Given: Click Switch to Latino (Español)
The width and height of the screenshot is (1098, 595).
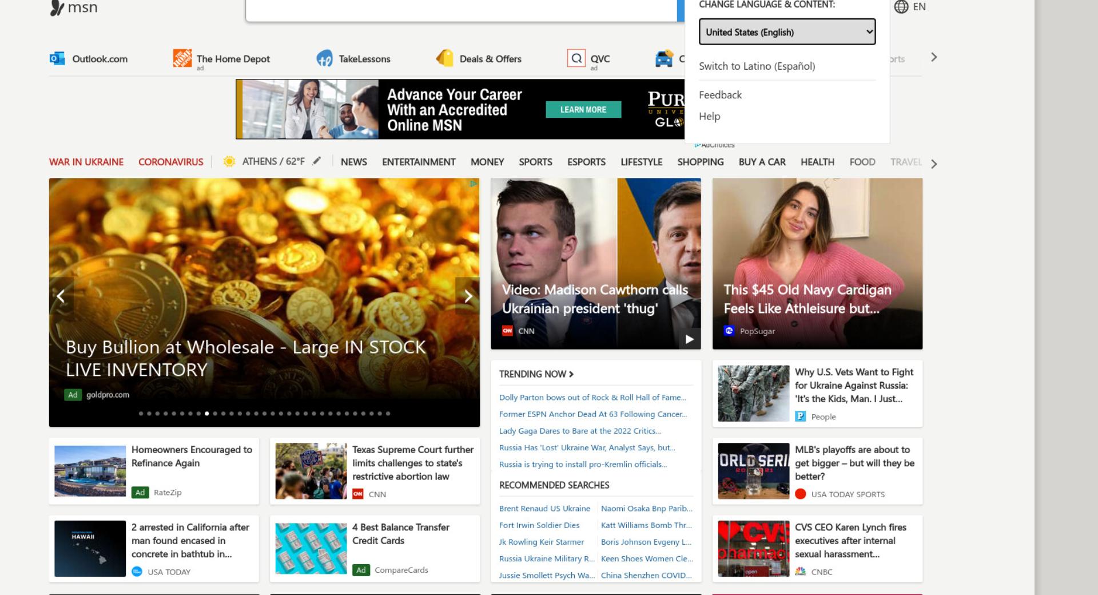Looking at the screenshot, I should [757, 66].
